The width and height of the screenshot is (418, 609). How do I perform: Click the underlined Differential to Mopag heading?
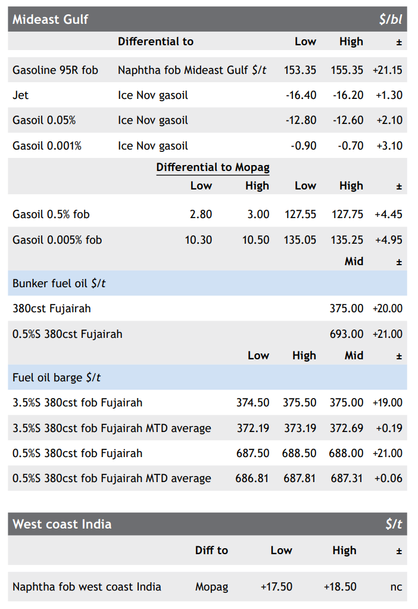213,167
